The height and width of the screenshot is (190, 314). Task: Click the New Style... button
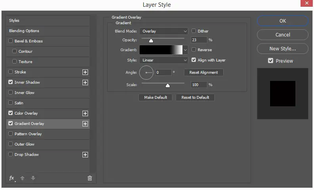pos(283,49)
